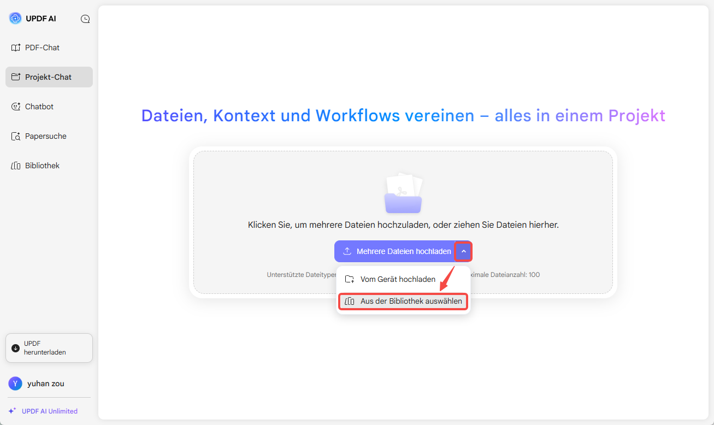Click the Chatbot smiley bubble icon
Image resolution: width=714 pixels, height=425 pixels.
coord(16,107)
